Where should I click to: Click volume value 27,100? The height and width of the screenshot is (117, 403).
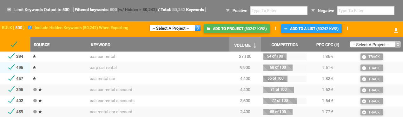click(245, 57)
